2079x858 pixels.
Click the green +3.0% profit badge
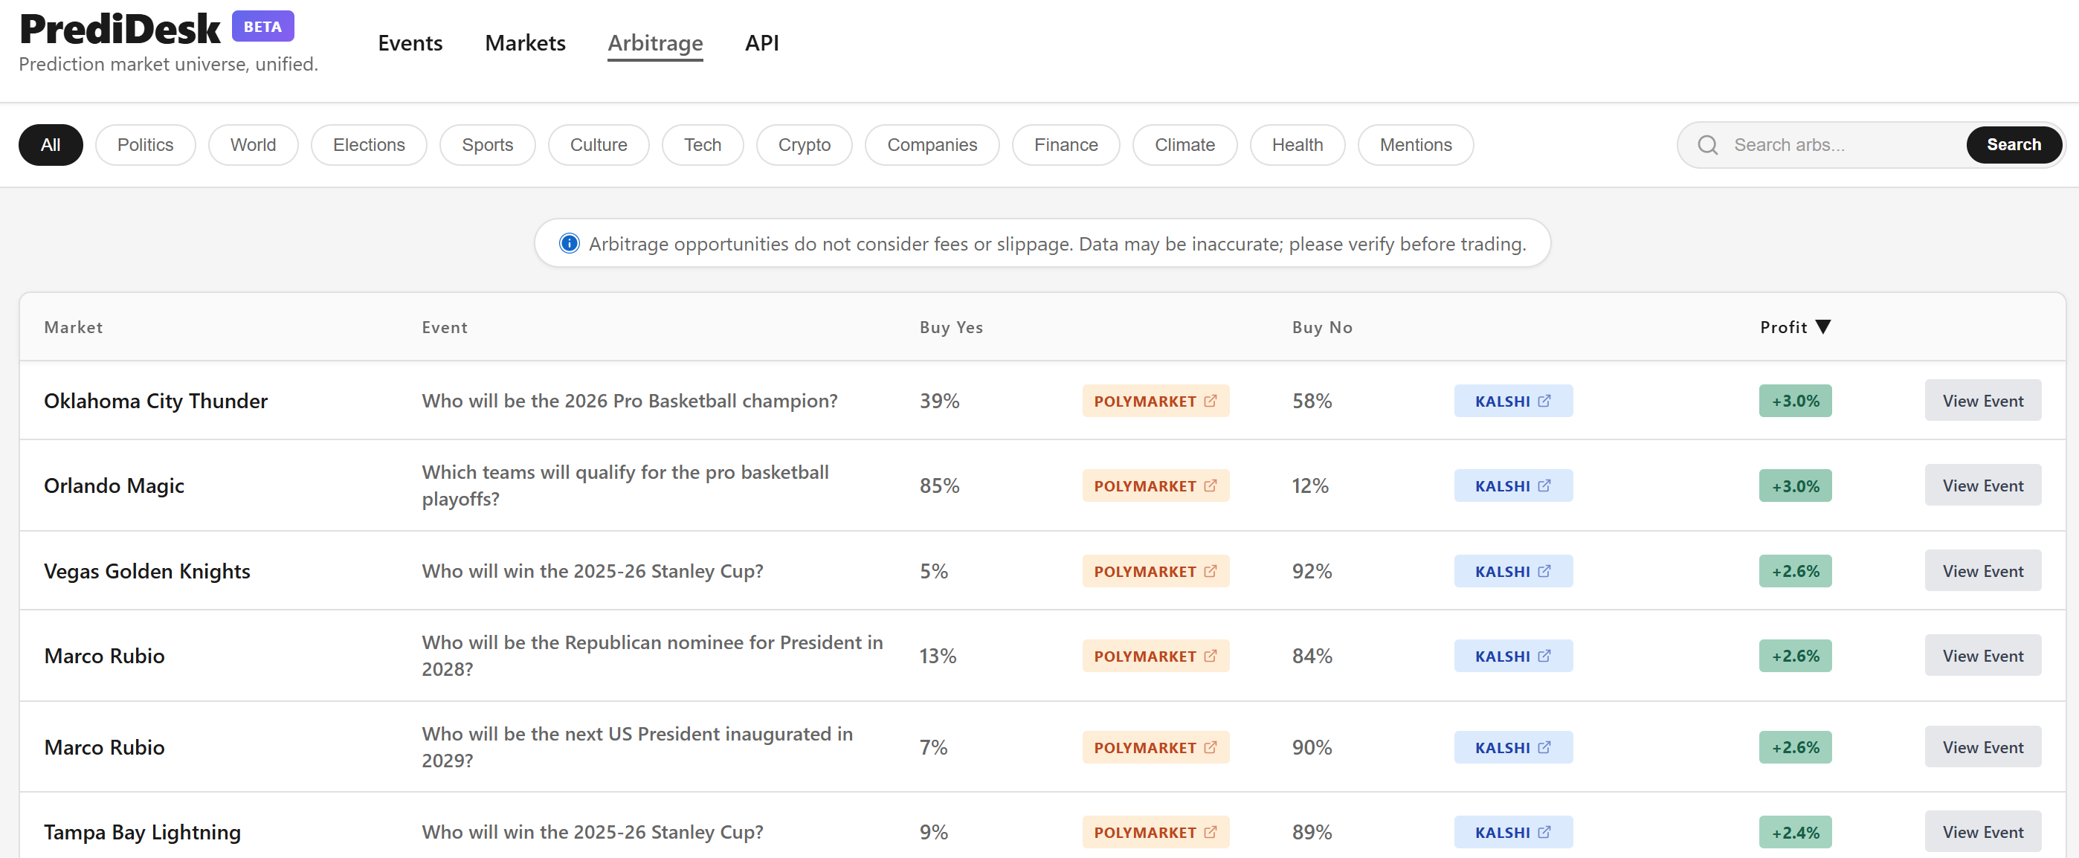pyautogui.click(x=1794, y=400)
